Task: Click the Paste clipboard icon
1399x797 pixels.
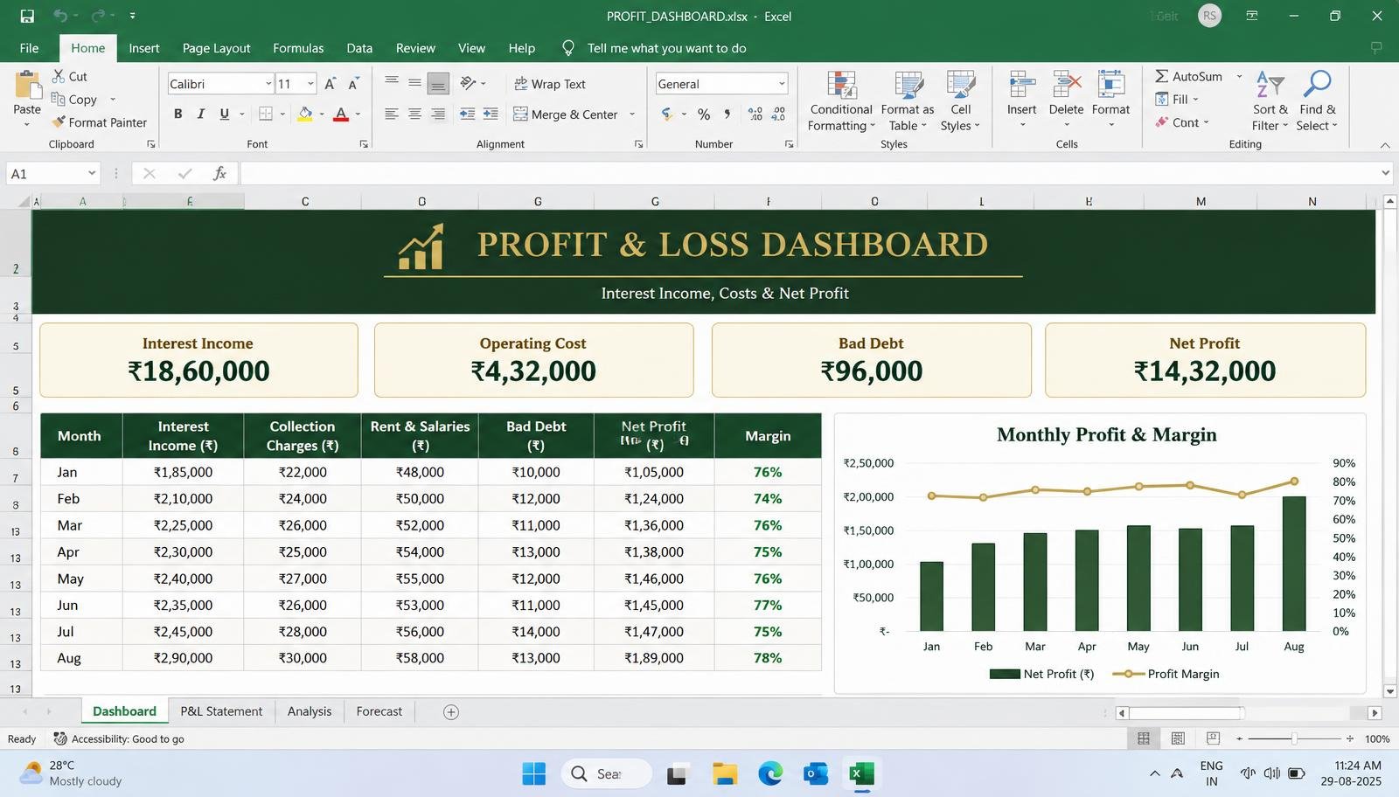Action: (27, 86)
